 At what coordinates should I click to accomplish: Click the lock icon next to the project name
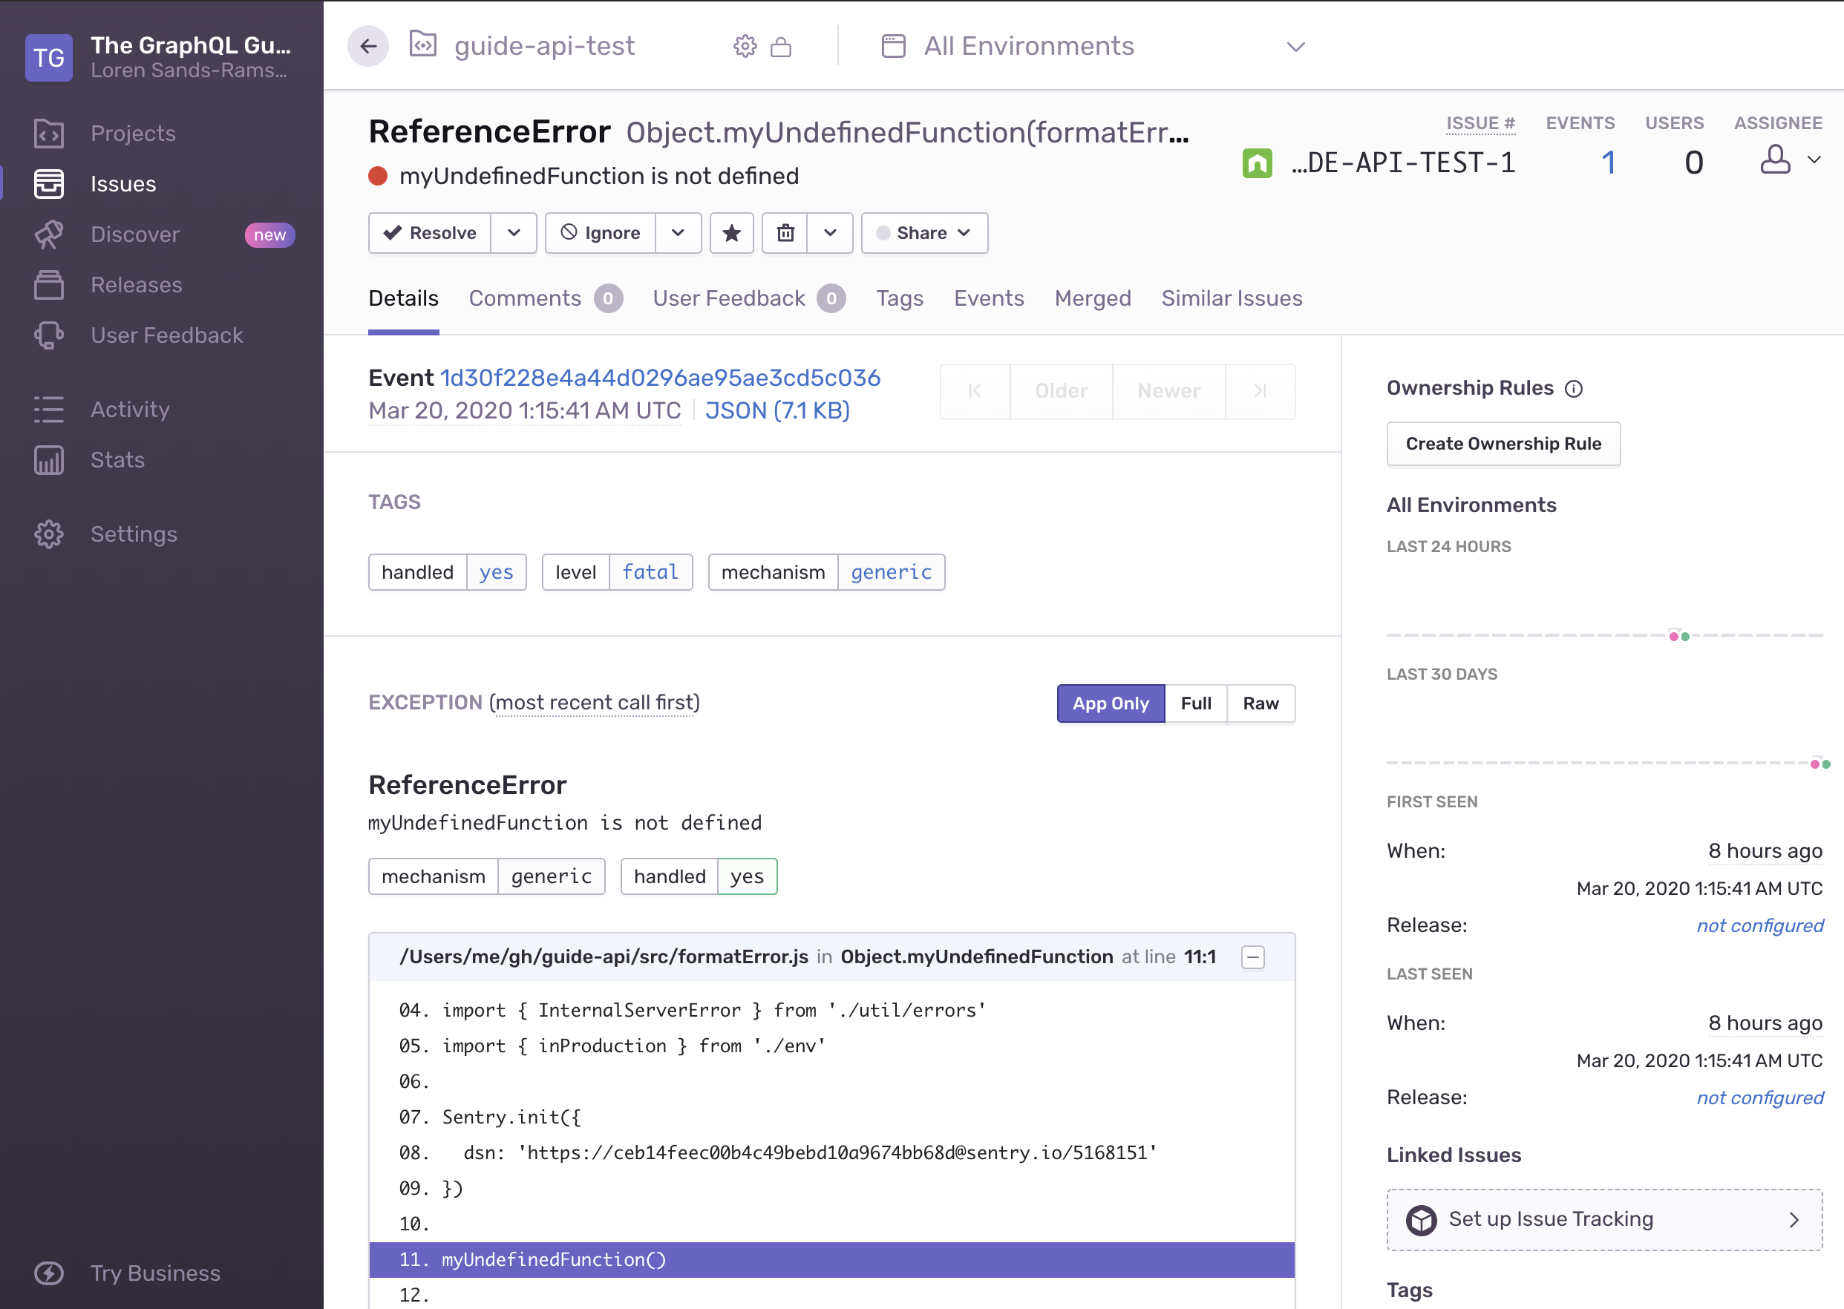click(780, 47)
